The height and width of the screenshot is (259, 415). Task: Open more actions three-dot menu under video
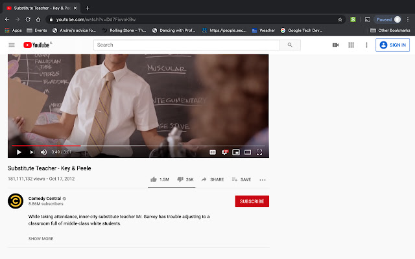[x=263, y=180]
